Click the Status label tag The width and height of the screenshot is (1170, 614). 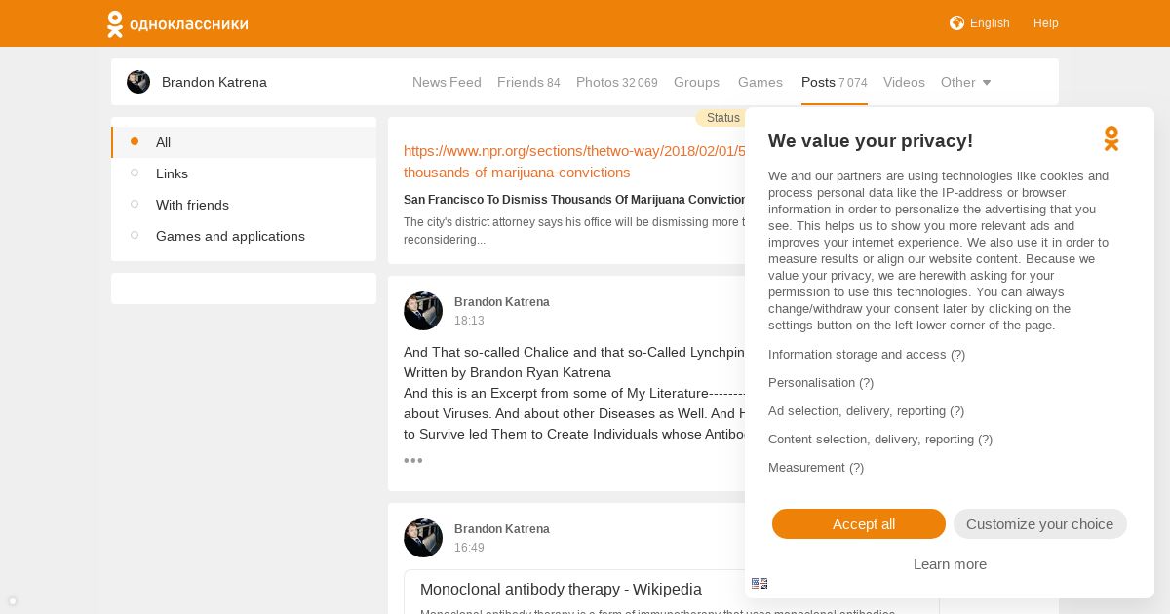pyautogui.click(x=722, y=118)
